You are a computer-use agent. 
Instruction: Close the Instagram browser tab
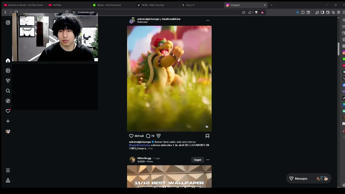pos(265,5)
